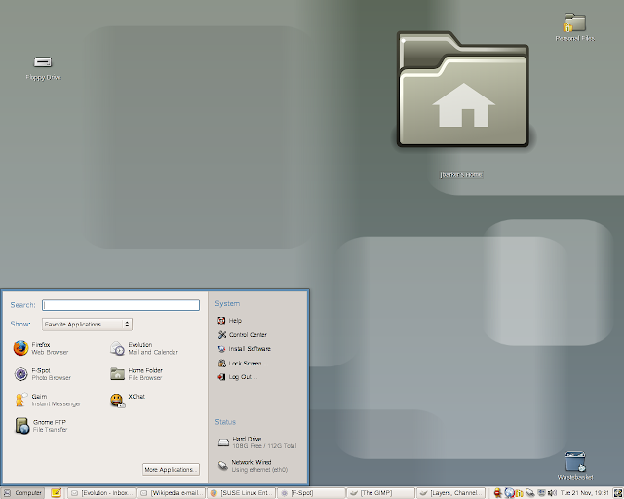Switch to Wikipedia e-mail taskbar window

click(172, 493)
